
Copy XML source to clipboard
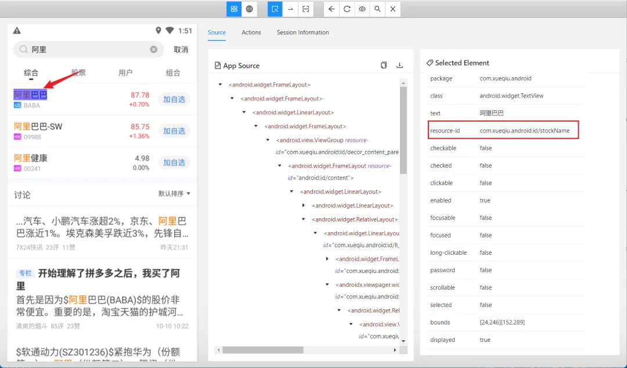pyautogui.click(x=384, y=65)
